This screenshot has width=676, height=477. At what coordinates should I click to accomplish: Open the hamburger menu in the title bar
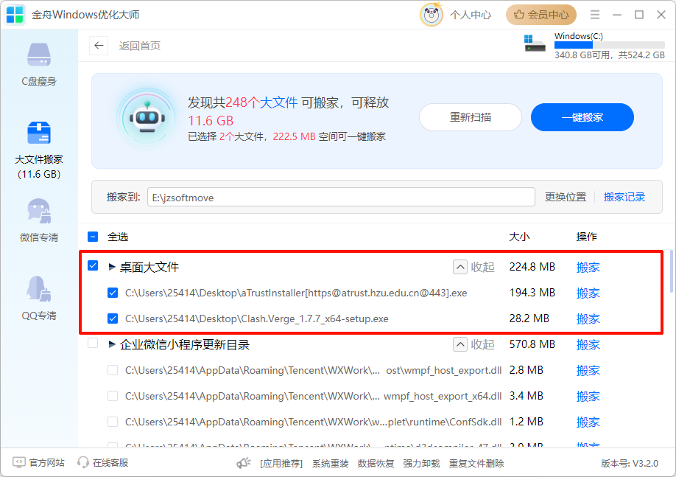click(595, 14)
